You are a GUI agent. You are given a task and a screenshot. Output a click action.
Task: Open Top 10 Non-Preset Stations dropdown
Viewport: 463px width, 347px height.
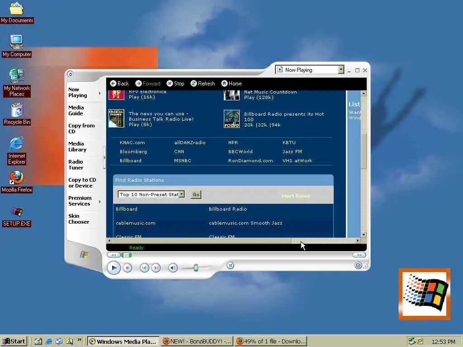[x=182, y=194]
